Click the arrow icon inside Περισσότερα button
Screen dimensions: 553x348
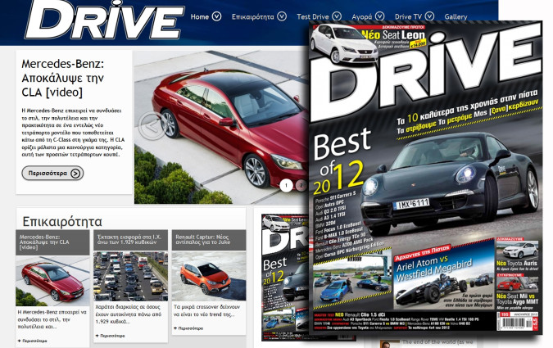75,173
